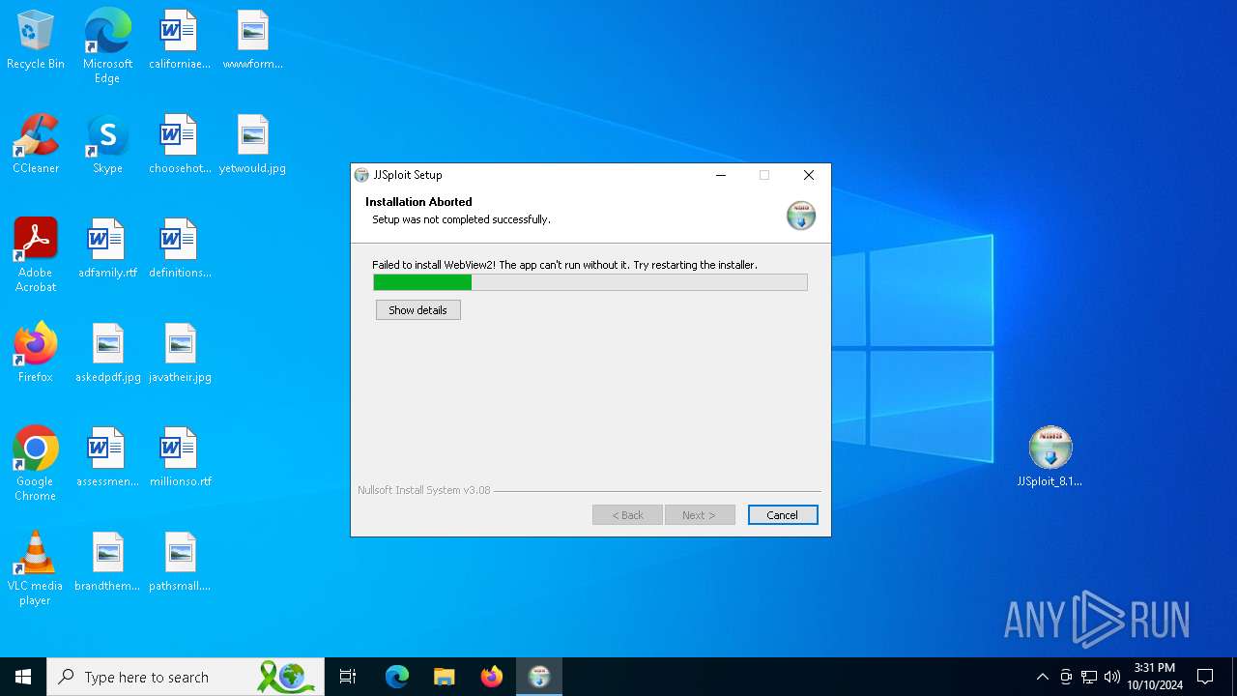Select javatheir.jpg image file

[x=180, y=353]
